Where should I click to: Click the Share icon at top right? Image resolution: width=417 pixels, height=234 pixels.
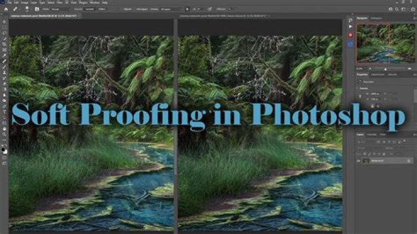[x=413, y=9]
